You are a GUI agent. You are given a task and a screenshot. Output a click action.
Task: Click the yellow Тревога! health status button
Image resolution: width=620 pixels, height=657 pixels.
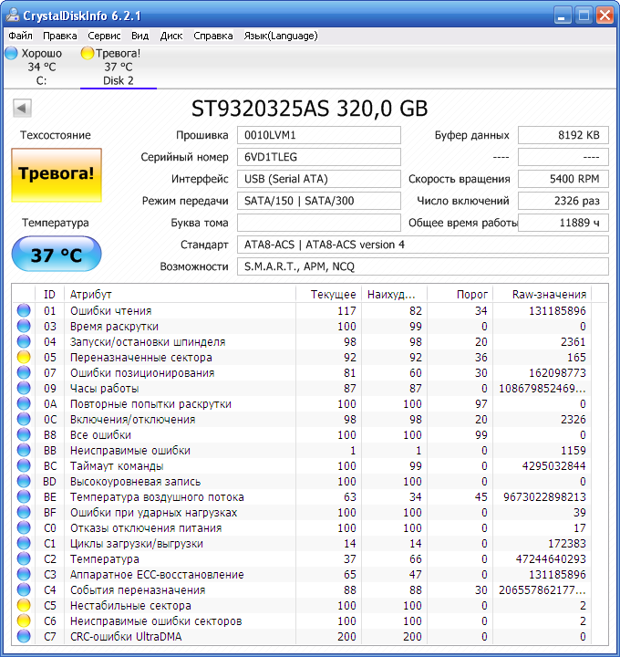(x=57, y=174)
